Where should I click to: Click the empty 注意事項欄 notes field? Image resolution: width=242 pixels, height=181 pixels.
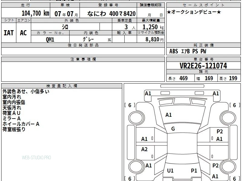(83, 71)
